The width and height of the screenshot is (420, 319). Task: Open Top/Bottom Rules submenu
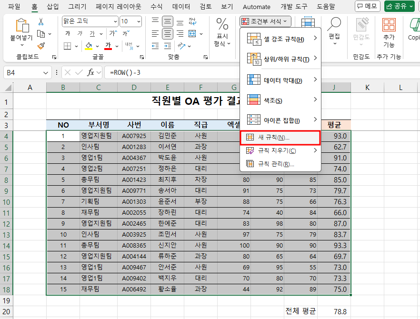click(x=280, y=59)
